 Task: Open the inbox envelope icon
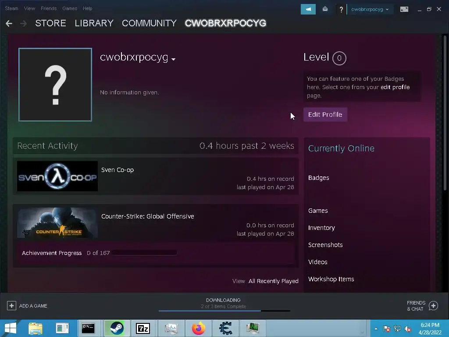(x=325, y=9)
